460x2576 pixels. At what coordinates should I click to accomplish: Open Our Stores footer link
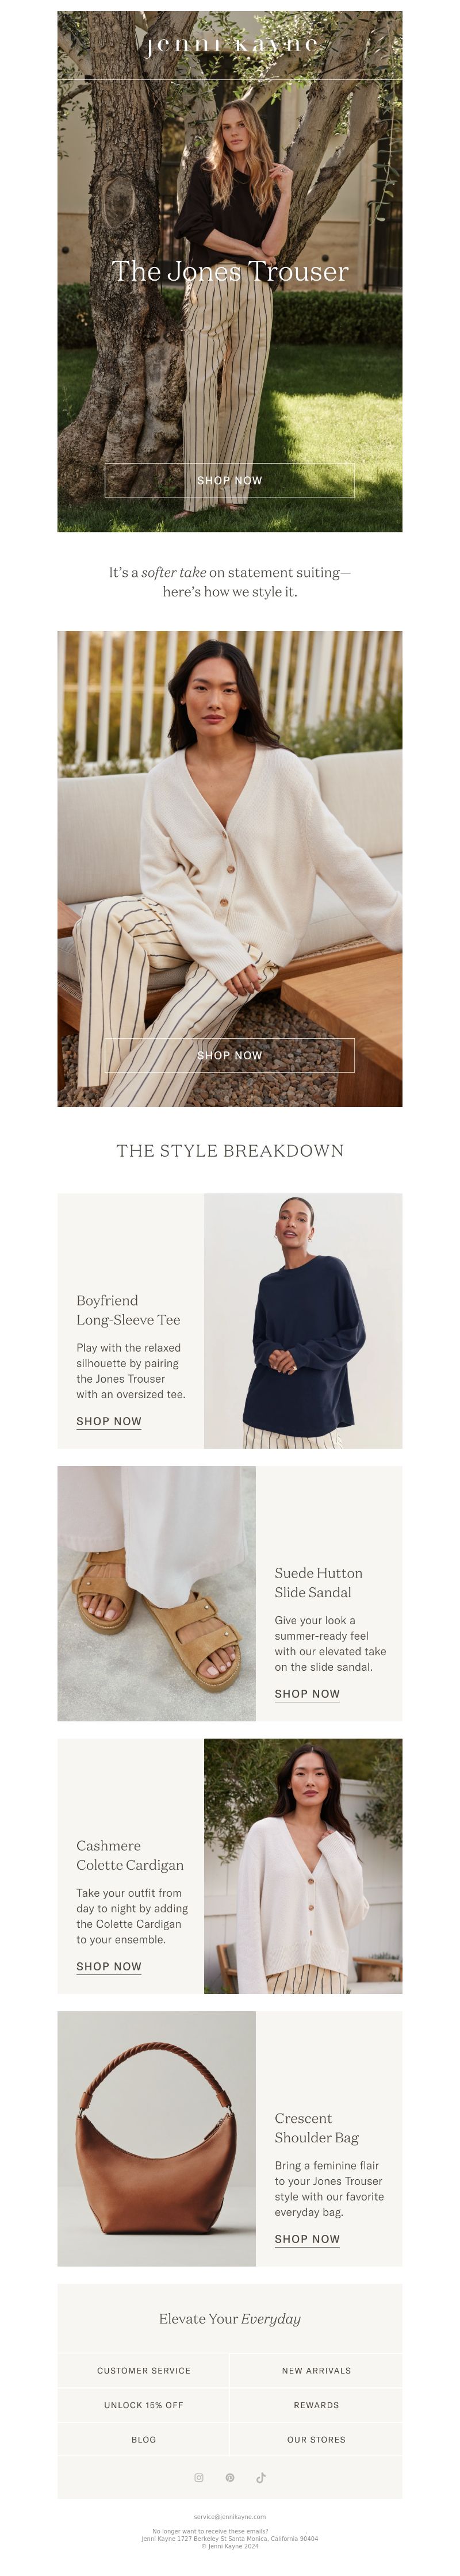tap(316, 2439)
